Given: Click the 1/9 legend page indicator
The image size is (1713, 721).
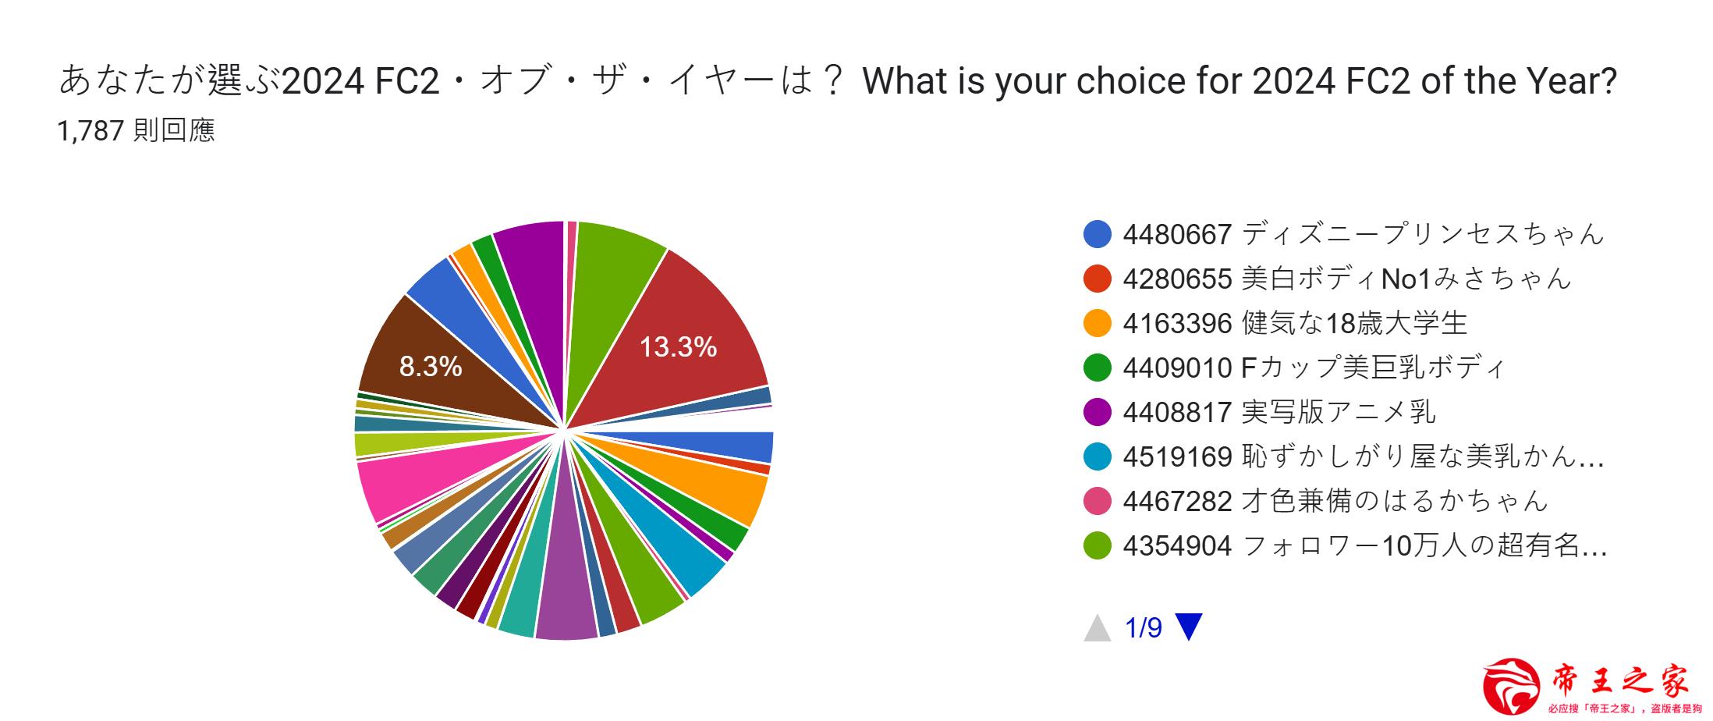Looking at the screenshot, I should (x=1144, y=627).
